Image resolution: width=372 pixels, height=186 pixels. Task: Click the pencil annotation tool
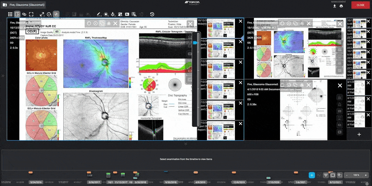click(99, 14)
